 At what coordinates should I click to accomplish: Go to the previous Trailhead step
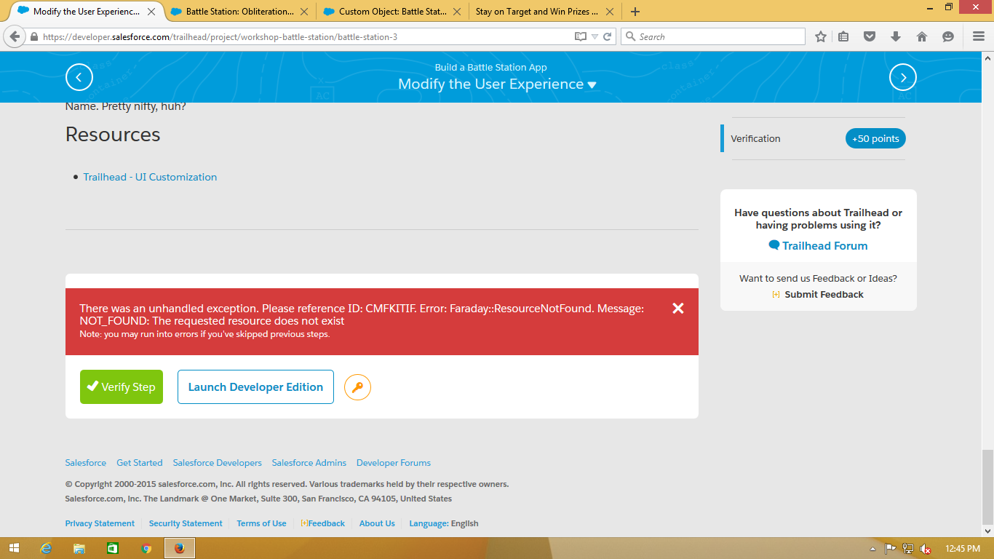point(79,77)
